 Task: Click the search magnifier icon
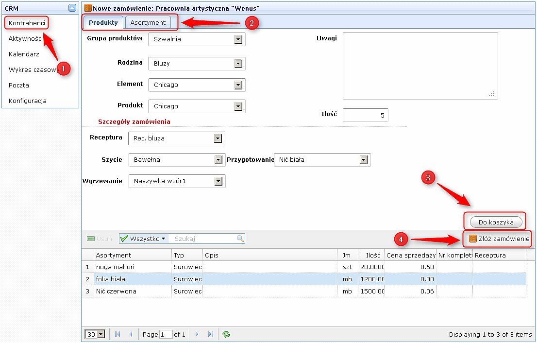(x=240, y=239)
